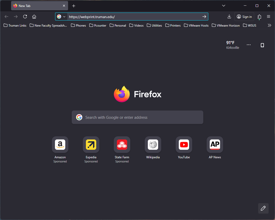
Task: Open the Printers bookmark folder
Action: point(173,26)
